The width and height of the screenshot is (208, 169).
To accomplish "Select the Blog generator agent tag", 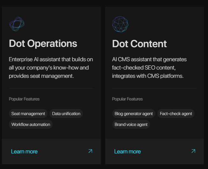I will [x=134, y=114].
